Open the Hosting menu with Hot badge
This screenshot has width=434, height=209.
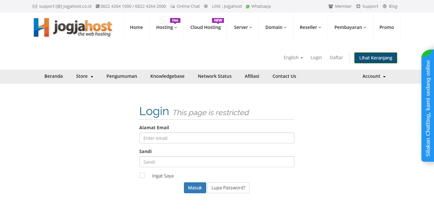click(x=167, y=28)
